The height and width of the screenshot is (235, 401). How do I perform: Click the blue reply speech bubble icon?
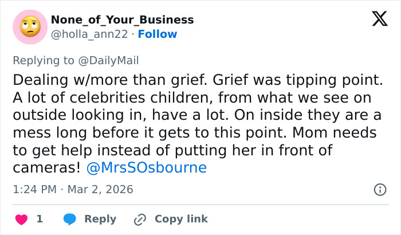tap(70, 219)
